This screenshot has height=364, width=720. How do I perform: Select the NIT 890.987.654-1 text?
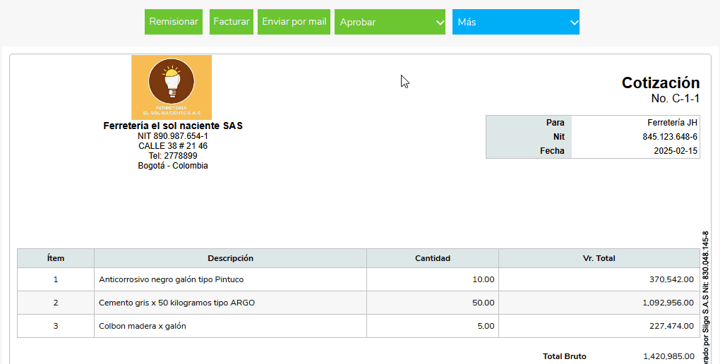(x=173, y=136)
